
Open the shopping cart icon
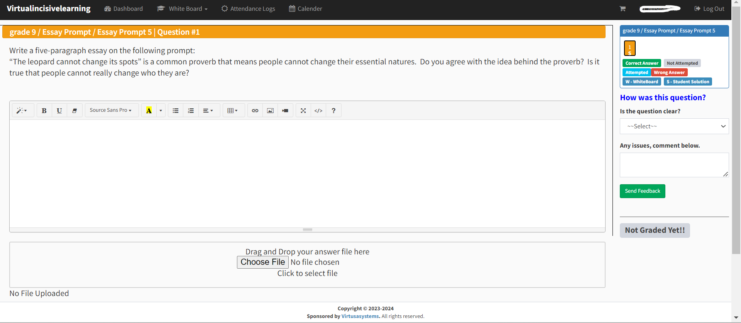pyautogui.click(x=623, y=9)
